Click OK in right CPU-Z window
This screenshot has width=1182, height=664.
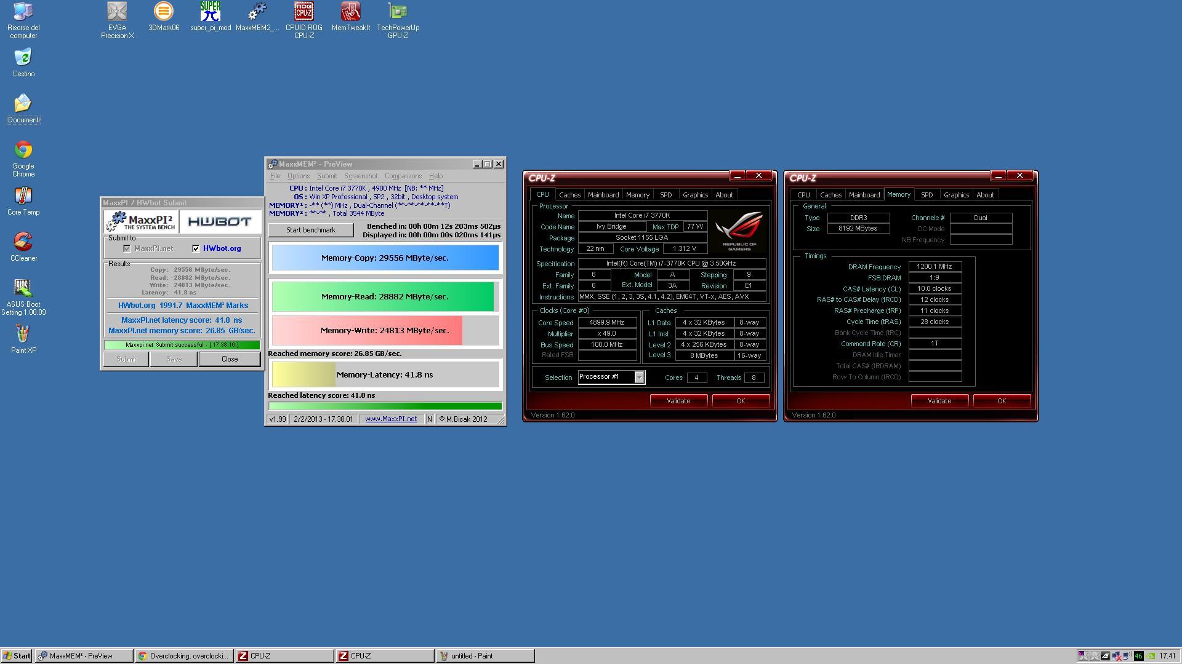tap(1002, 401)
